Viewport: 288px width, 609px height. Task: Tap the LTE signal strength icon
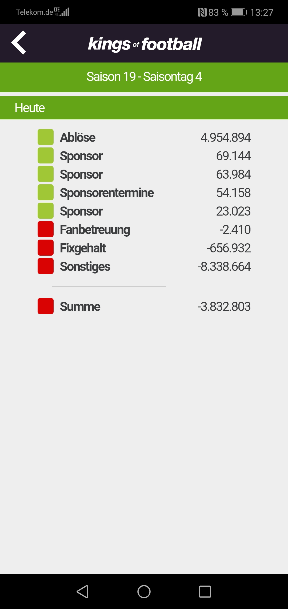tap(62, 12)
